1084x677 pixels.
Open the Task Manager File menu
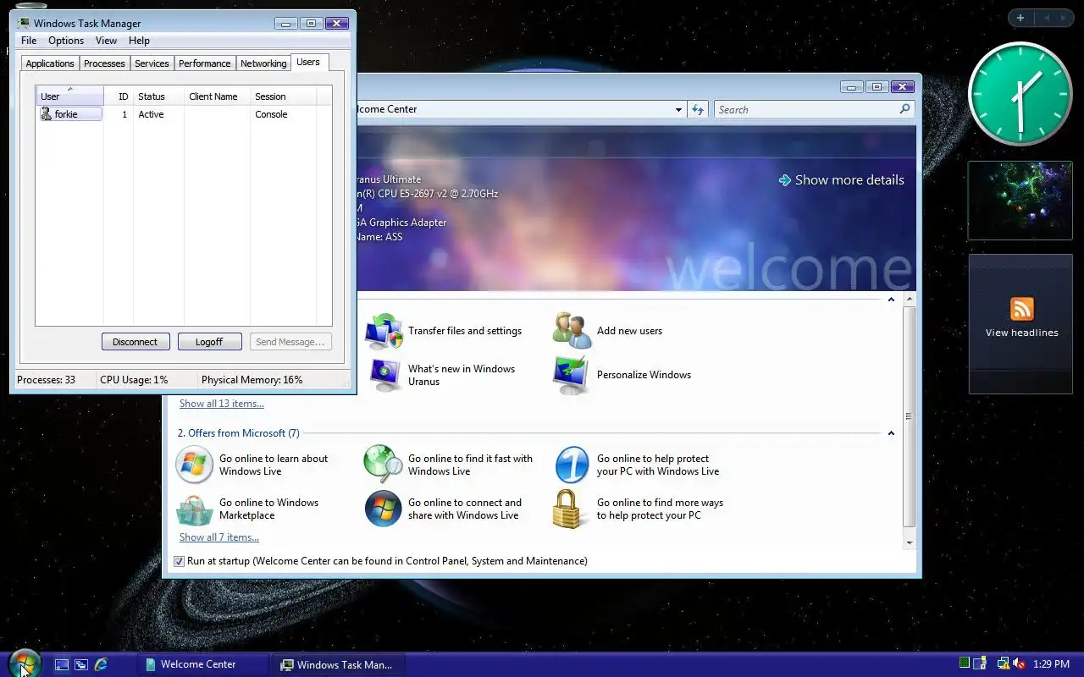coord(29,41)
